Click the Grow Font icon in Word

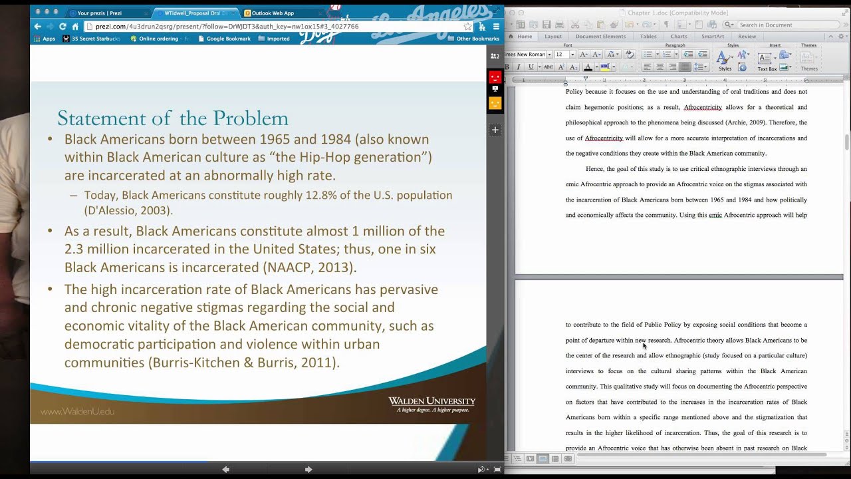(x=584, y=55)
